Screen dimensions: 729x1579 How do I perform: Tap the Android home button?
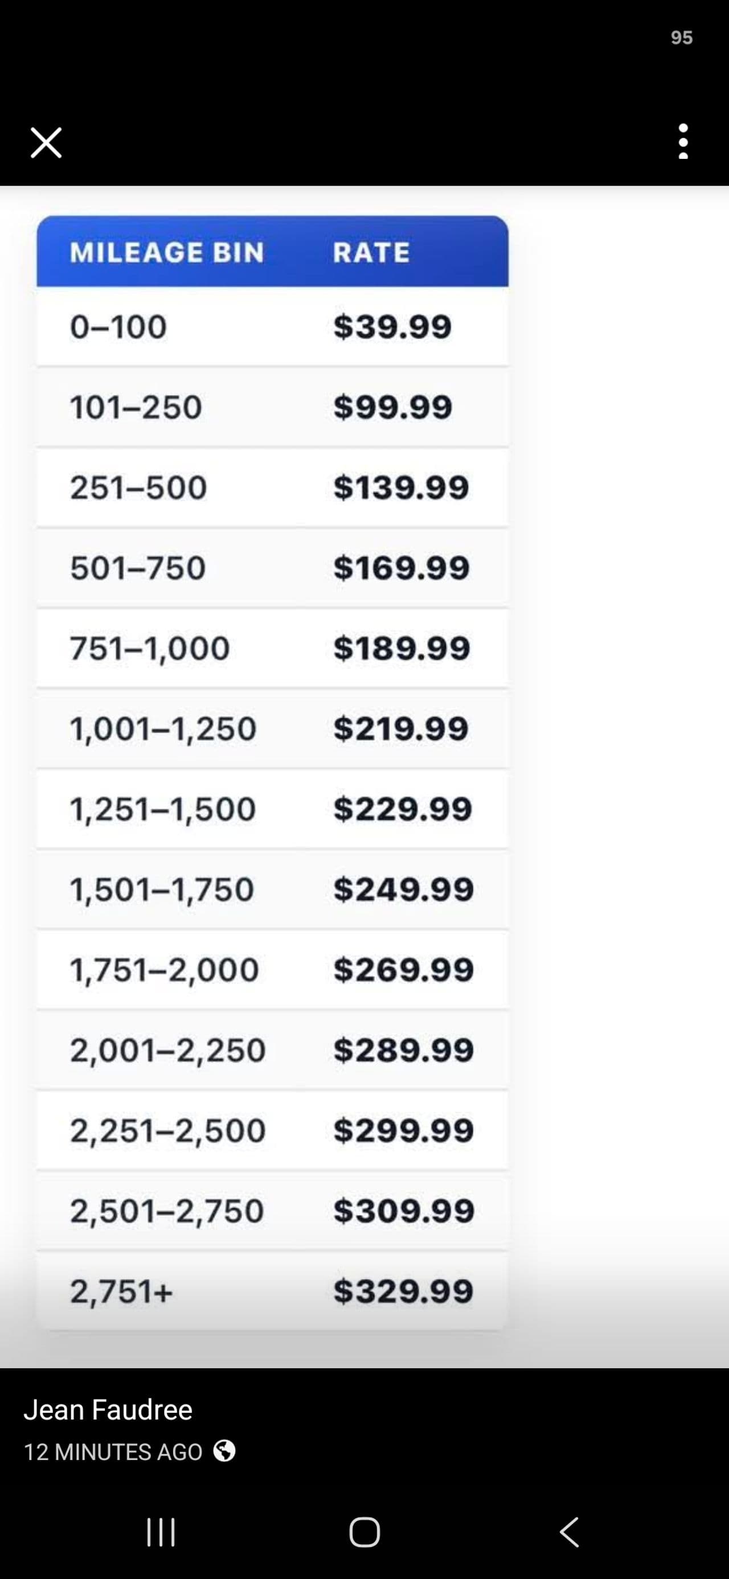(x=364, y=1532)
